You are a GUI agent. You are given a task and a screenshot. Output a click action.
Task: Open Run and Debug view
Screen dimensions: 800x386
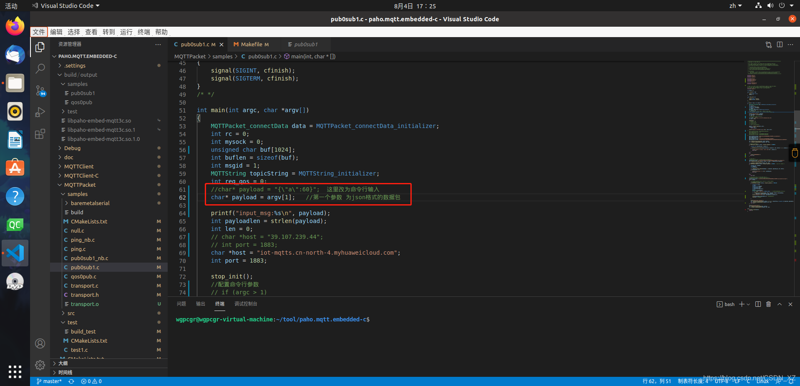(x=40, y=112)
